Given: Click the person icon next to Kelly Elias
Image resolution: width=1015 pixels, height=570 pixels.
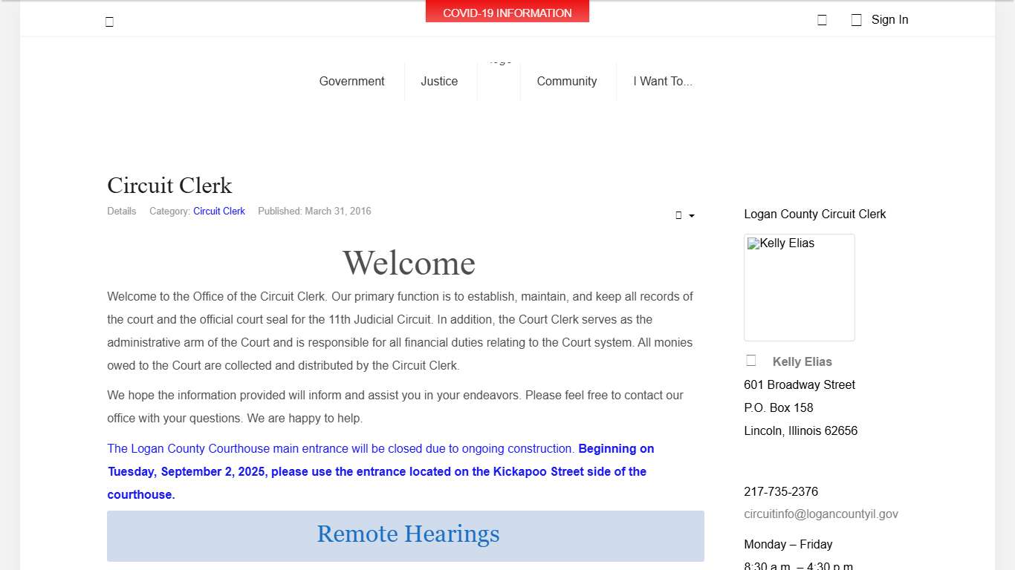Looking at the screenshot, I should [750, 360].
